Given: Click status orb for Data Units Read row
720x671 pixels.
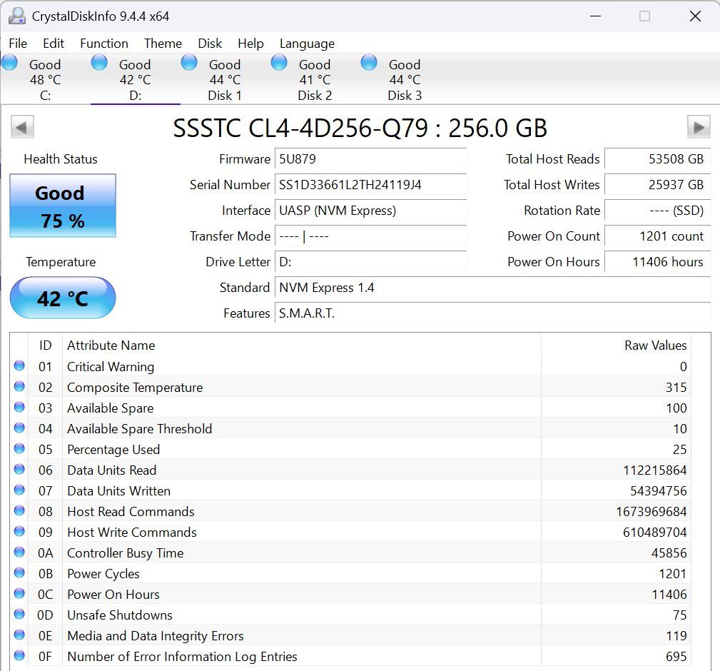Looking at the screenshot, I should point(19,469).
